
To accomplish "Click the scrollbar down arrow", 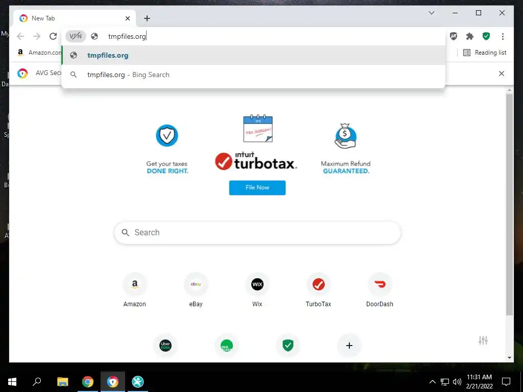I will pos(509,358).
